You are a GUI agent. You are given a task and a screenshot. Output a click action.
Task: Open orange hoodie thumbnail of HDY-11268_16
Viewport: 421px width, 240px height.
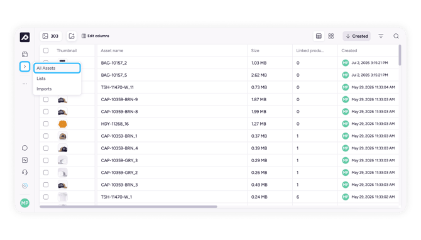(63, 124)
